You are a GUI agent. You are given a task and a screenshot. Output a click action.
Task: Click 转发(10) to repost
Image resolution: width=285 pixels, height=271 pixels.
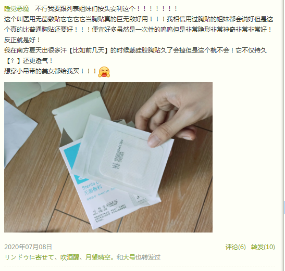pos(263,247)
